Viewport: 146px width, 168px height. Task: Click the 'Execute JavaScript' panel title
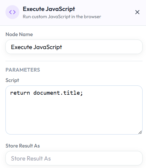pyautogui.click(x=49, y=9)
